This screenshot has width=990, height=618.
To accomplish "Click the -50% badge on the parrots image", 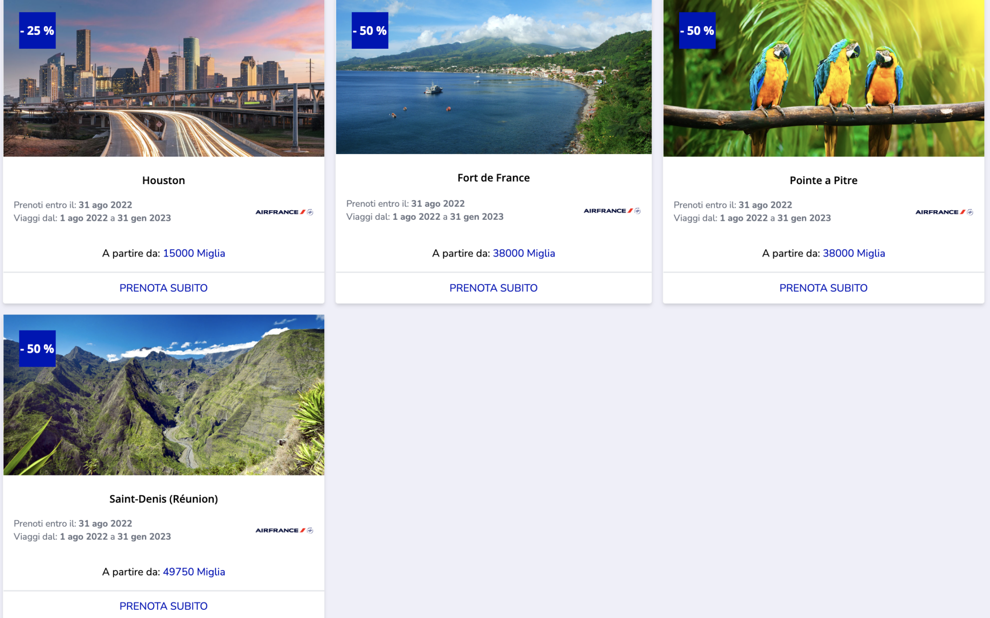I will tap(697, 30).
